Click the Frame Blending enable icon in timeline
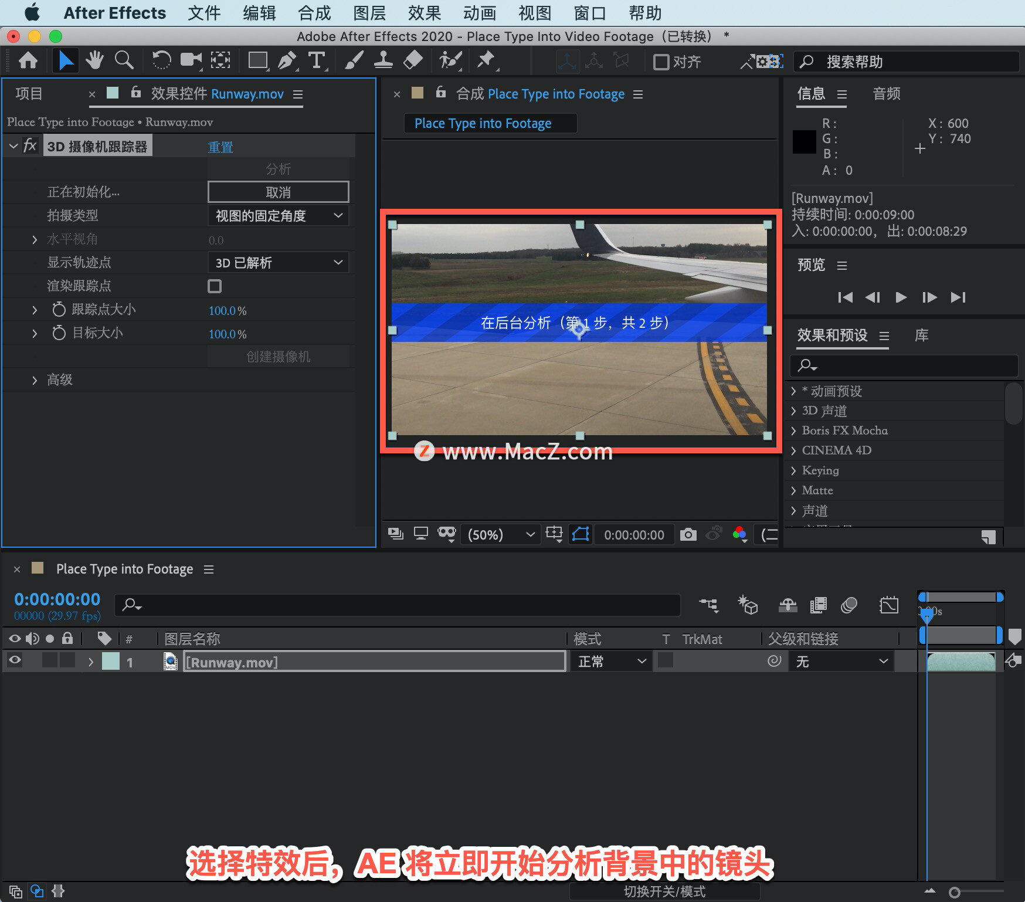This screenshot has height=902, width=1025. pos(818,605)
